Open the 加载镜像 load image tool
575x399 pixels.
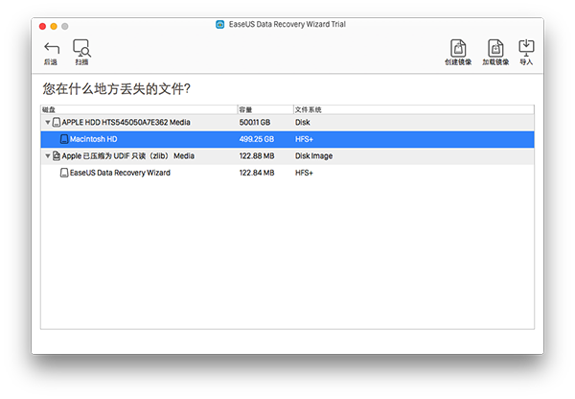click(x=495, y=48)
